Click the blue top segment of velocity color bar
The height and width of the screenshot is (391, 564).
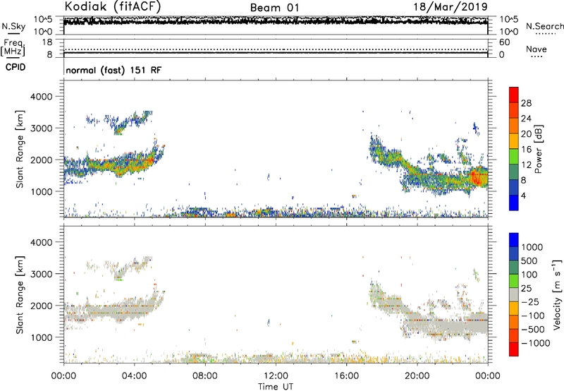click(x=514, y=240)
